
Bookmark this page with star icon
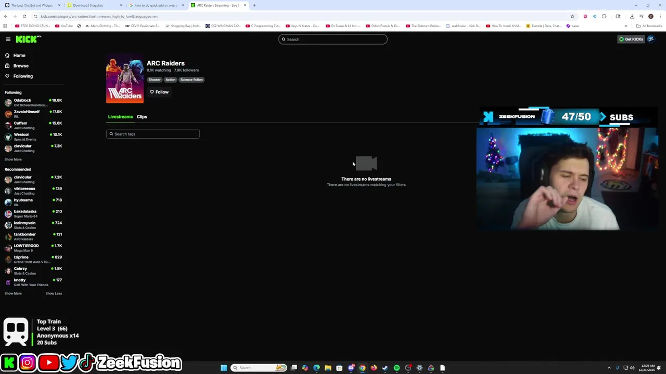[x=572, y=16]
